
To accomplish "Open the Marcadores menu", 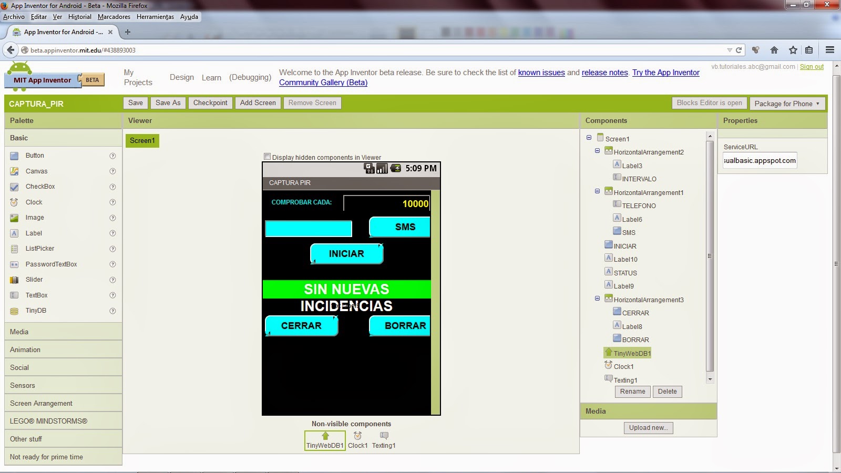I will [x=114, y=17].
